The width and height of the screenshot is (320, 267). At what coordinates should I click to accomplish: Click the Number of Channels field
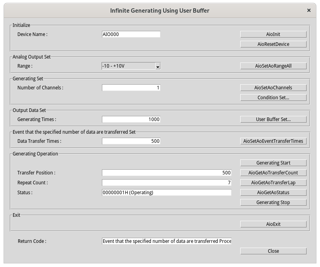coord(131,88)
